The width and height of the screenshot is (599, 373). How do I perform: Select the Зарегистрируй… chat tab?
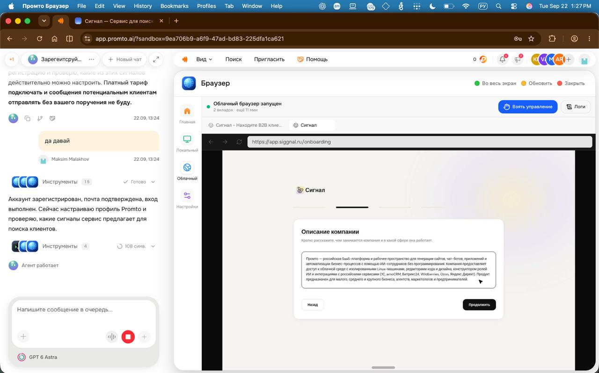(60, 59)
